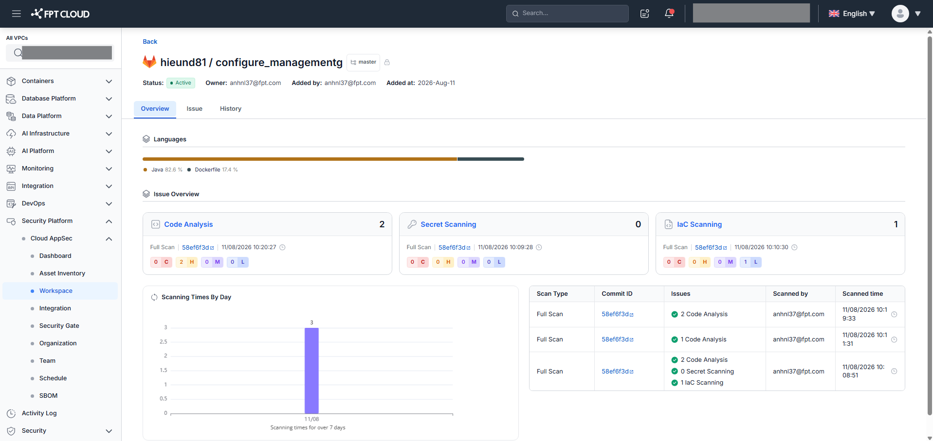
Task: Open the Secret Scanning card title link
Action: click(x=448, y=224)
